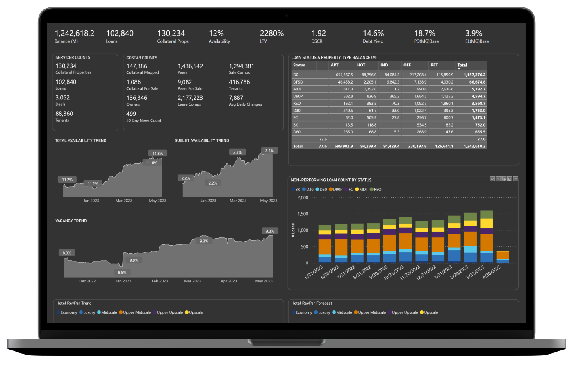Open the filter icon on loan count chart

(x=498, y=179)
